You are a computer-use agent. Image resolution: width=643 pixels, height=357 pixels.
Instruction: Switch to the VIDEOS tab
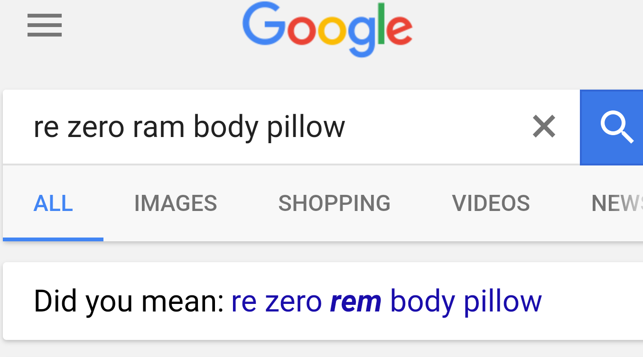tap(491, 203)
